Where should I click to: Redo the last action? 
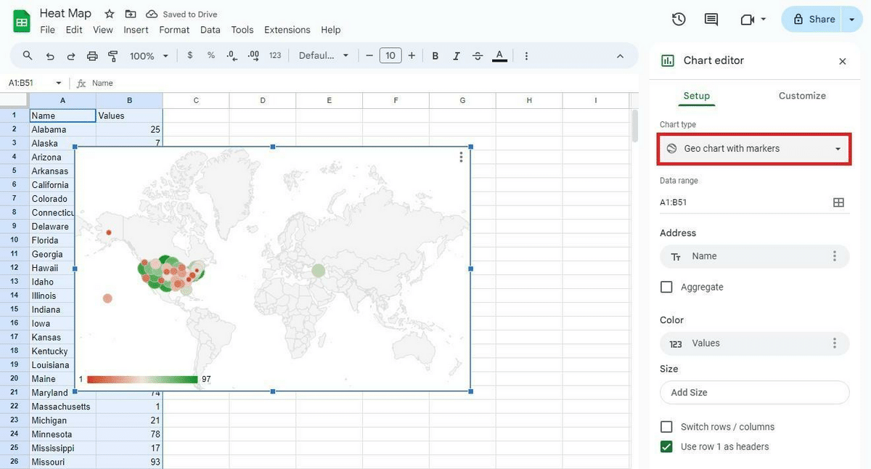71,56
